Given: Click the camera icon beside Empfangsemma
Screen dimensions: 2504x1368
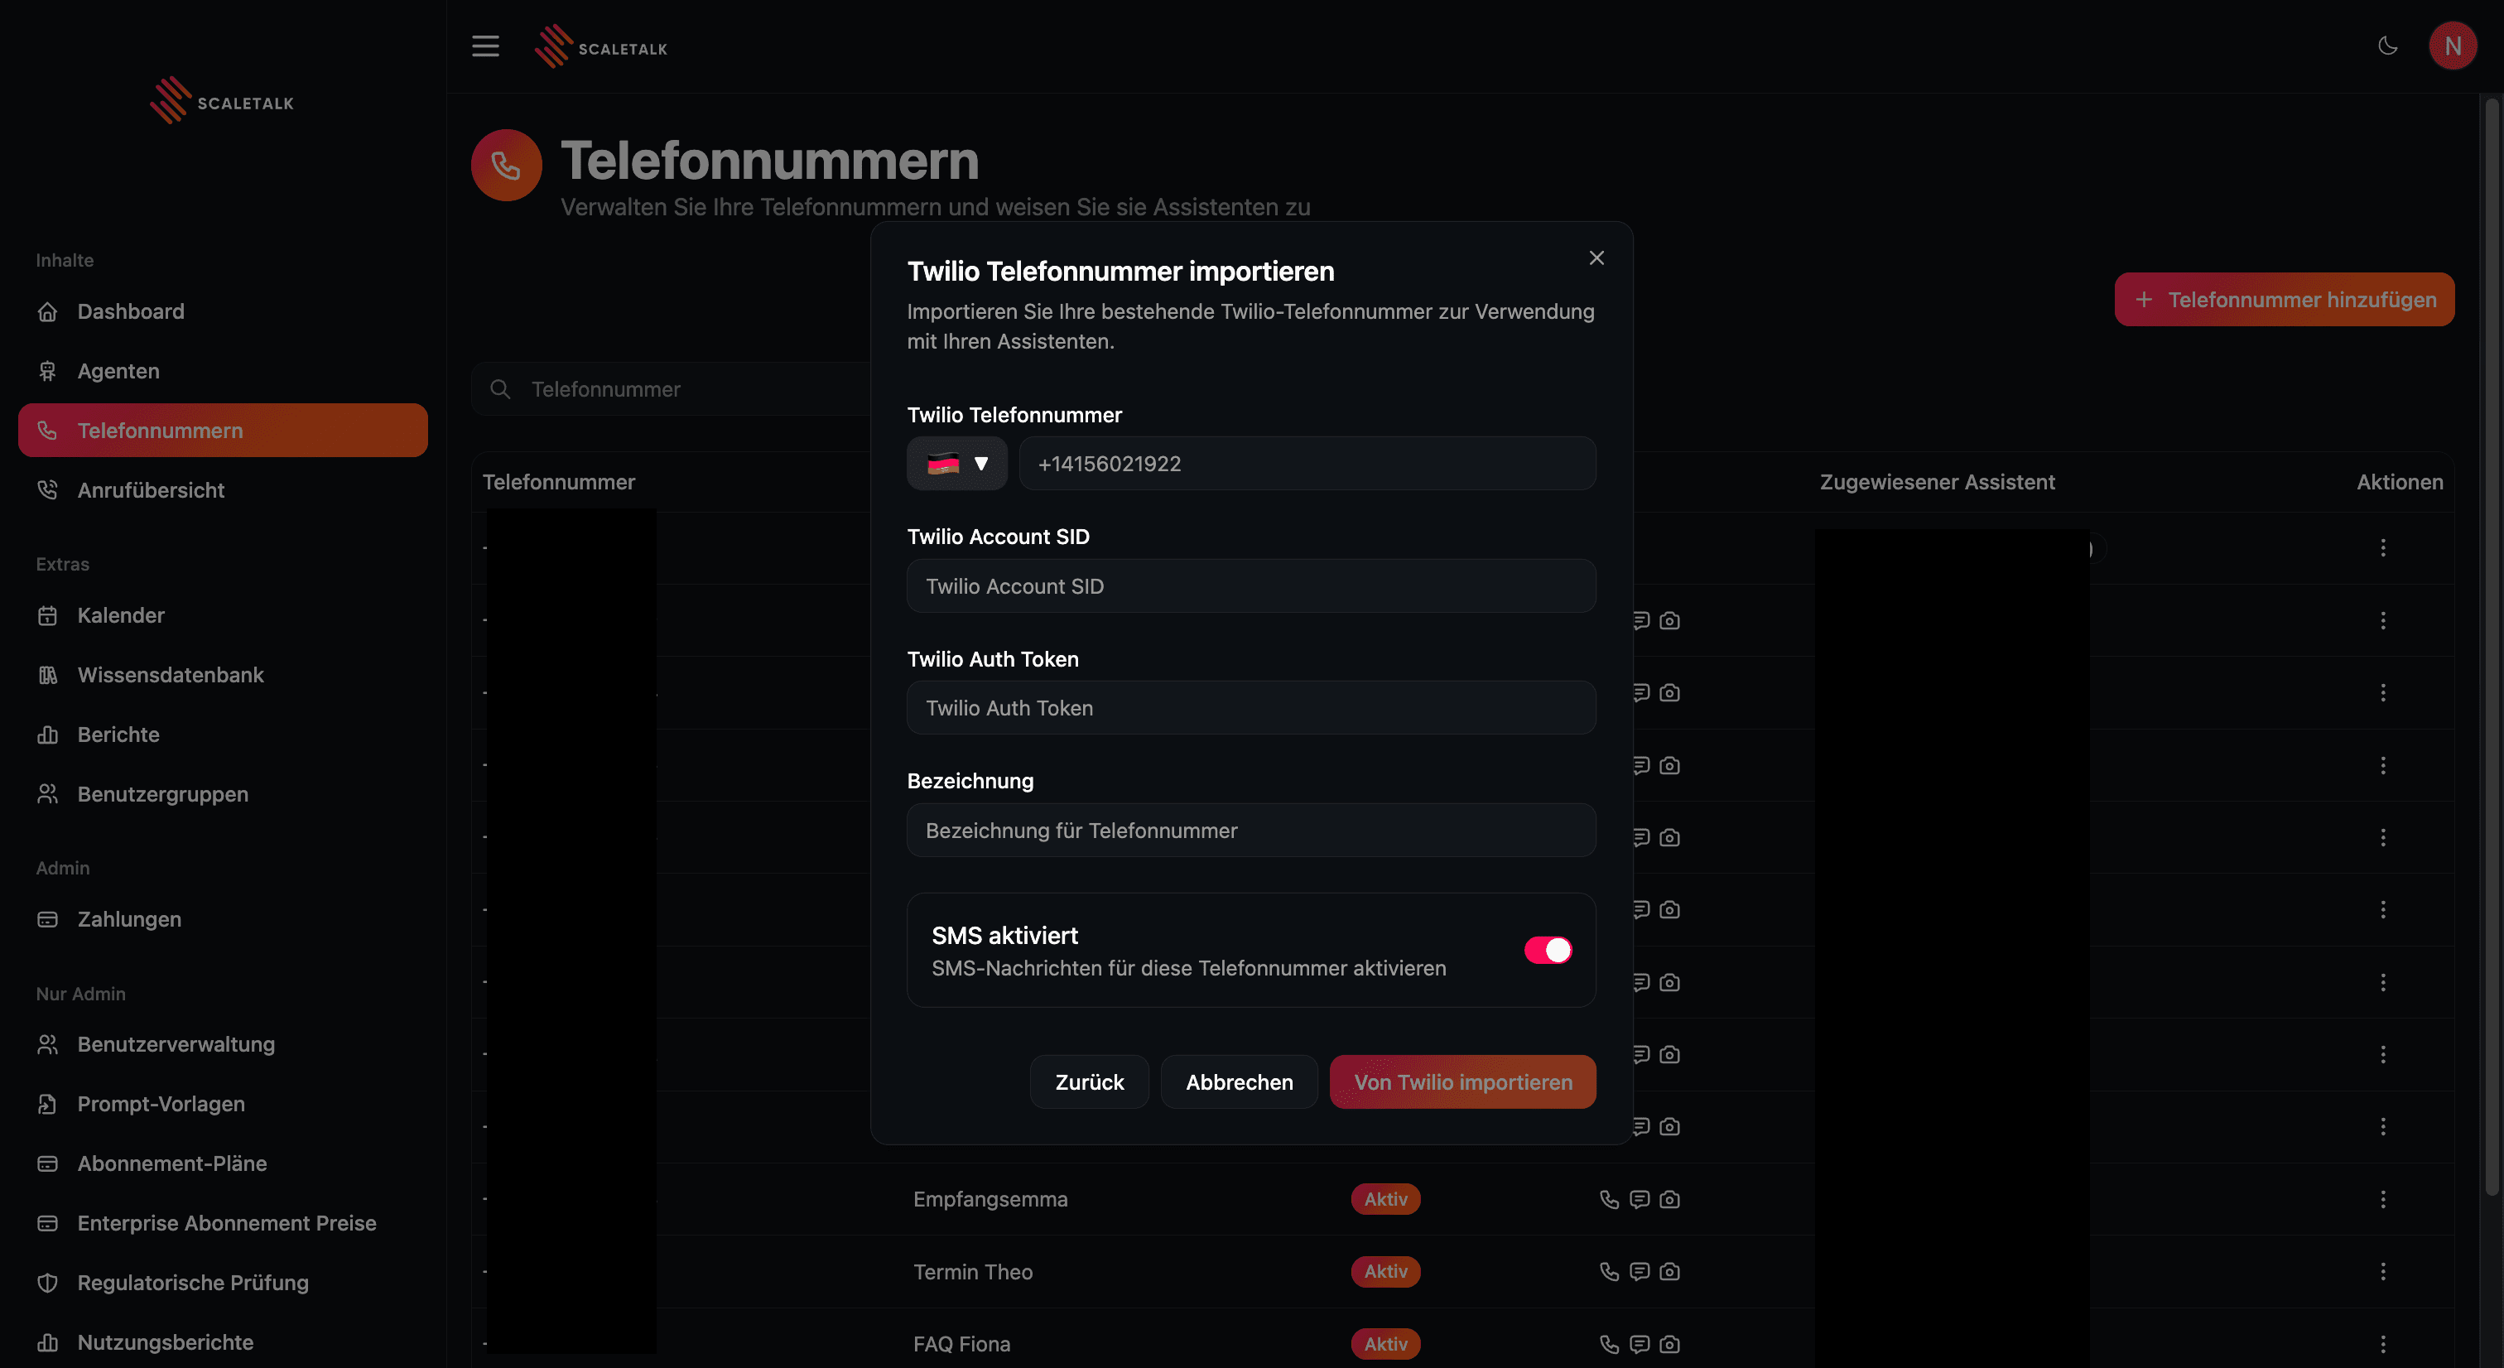Looking at the screenshot, I should click(1670, 1199).
